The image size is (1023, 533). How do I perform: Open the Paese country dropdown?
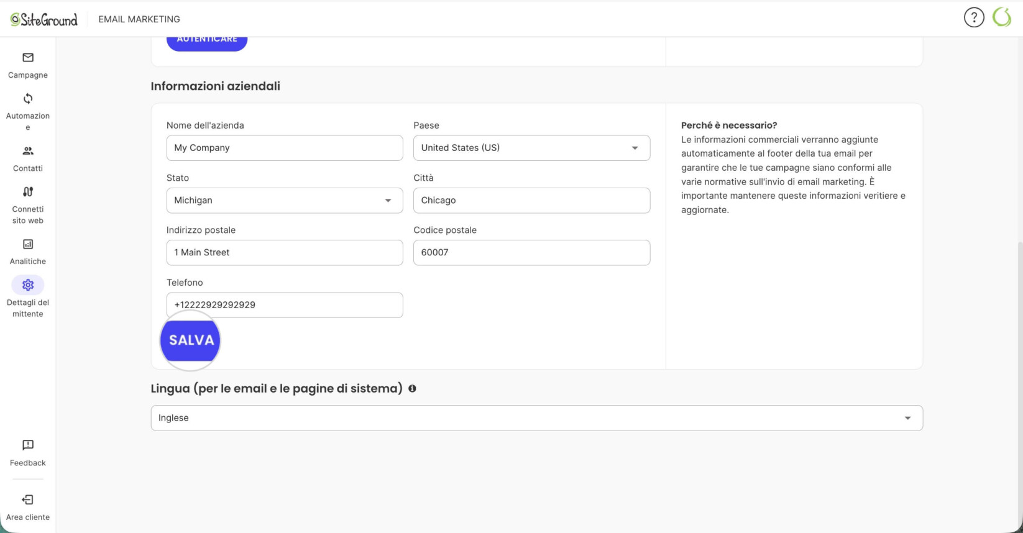[x=531, y=148]
